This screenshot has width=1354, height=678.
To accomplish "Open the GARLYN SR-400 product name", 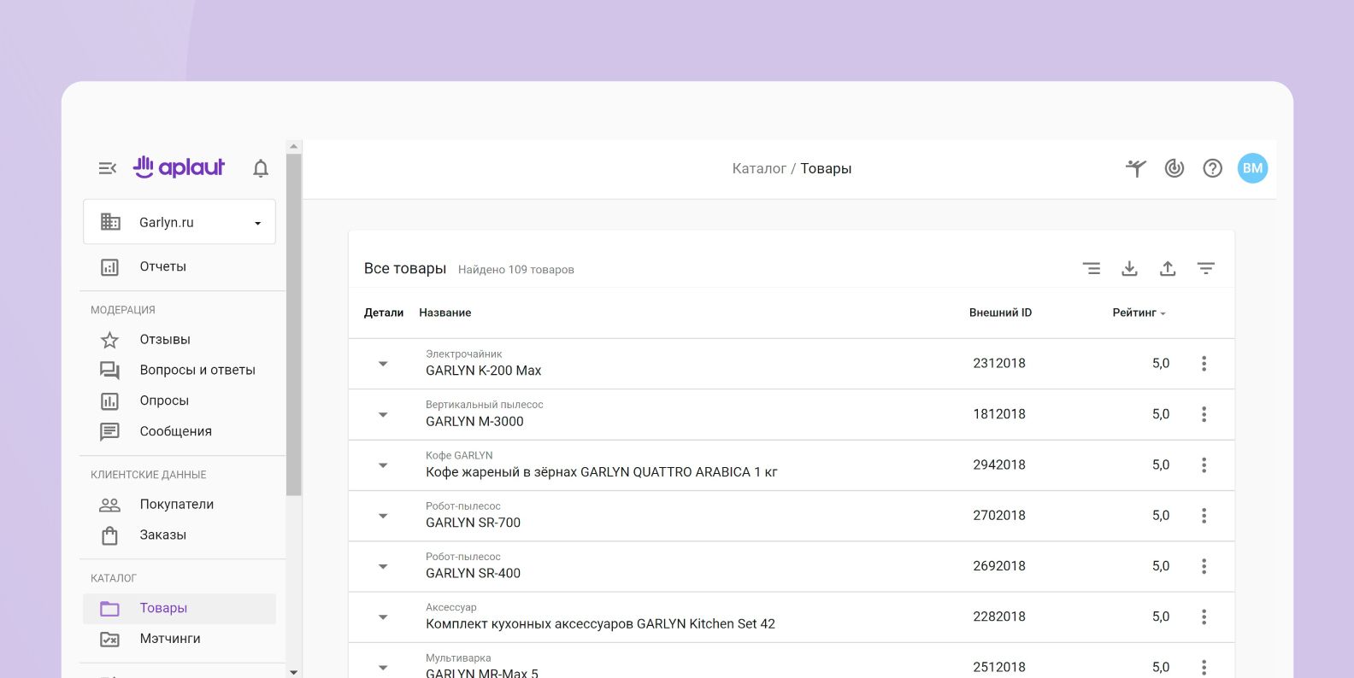I will (473, 573).
